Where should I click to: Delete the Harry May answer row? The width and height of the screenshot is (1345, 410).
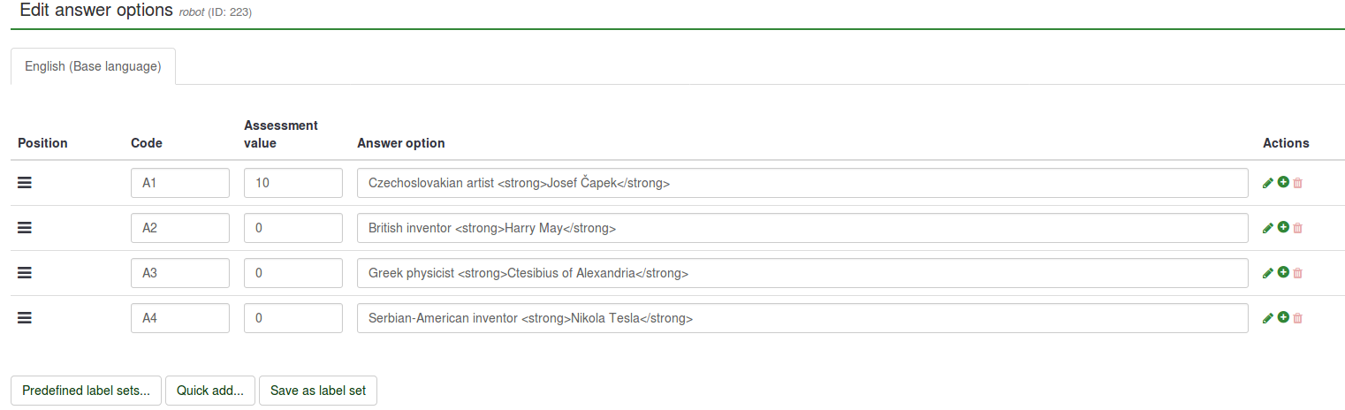pos(1297,228)
